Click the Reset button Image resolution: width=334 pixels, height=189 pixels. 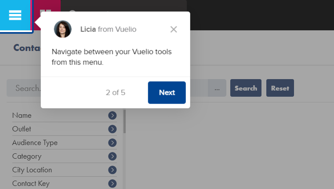[x=280, y=88]
